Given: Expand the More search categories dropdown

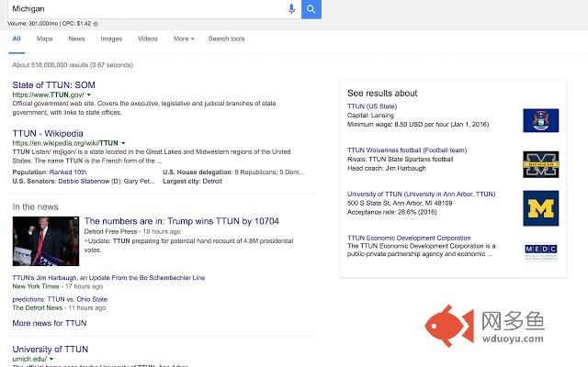Looking at the screenshot, I should tap(182, 39).
